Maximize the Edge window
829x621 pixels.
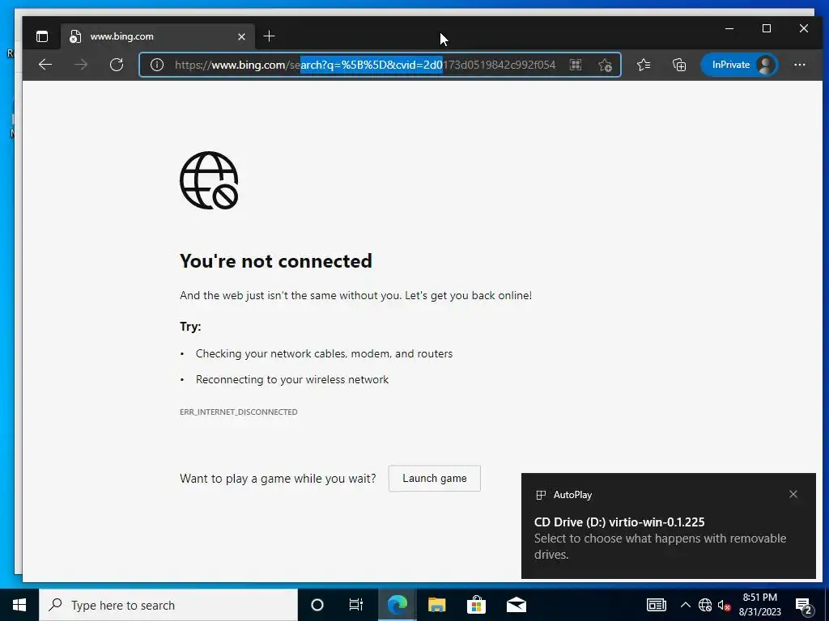(767, 28)
